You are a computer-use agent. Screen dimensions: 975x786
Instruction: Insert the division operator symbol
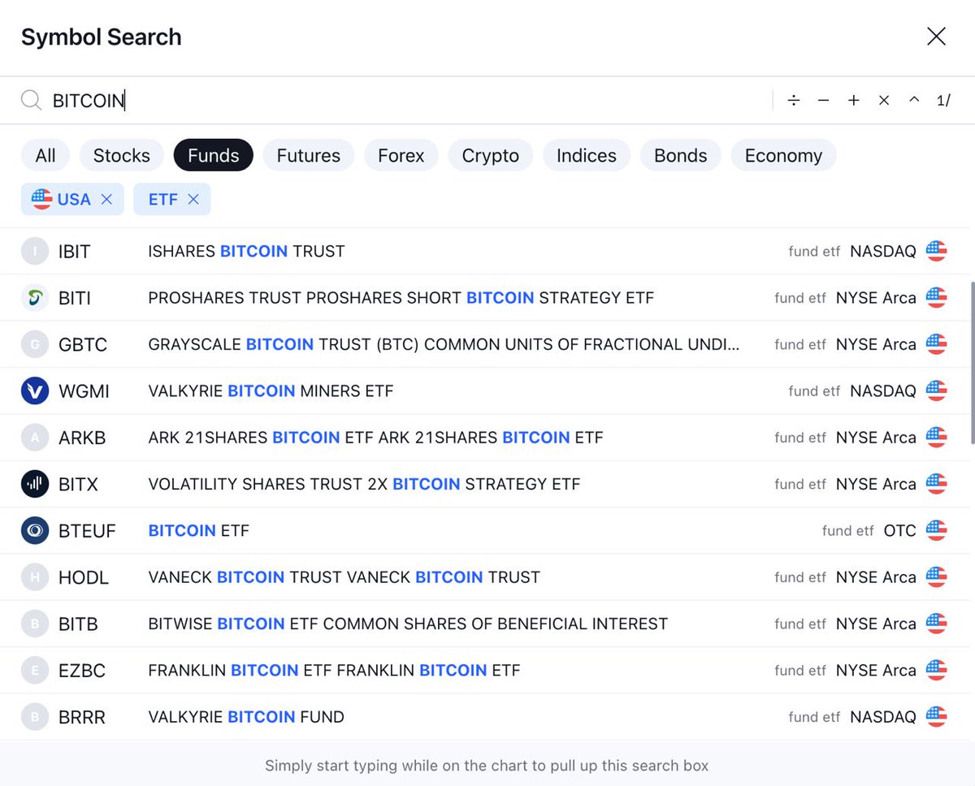coord(794,100)
